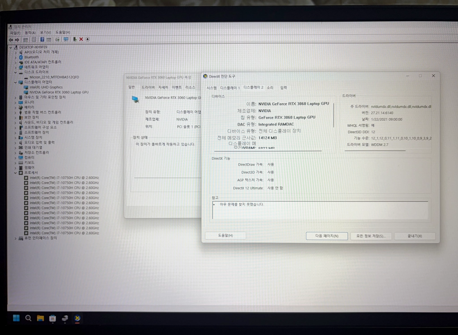
Task: Click the DirectX icon in dxdiag title bar
Action: (x=205, y=76)
